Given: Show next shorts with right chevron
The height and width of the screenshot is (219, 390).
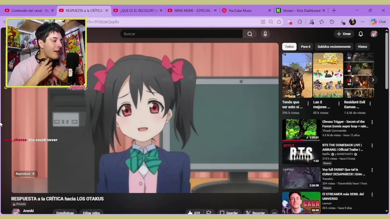Looking at the screenshot, I should click(373, 80).
